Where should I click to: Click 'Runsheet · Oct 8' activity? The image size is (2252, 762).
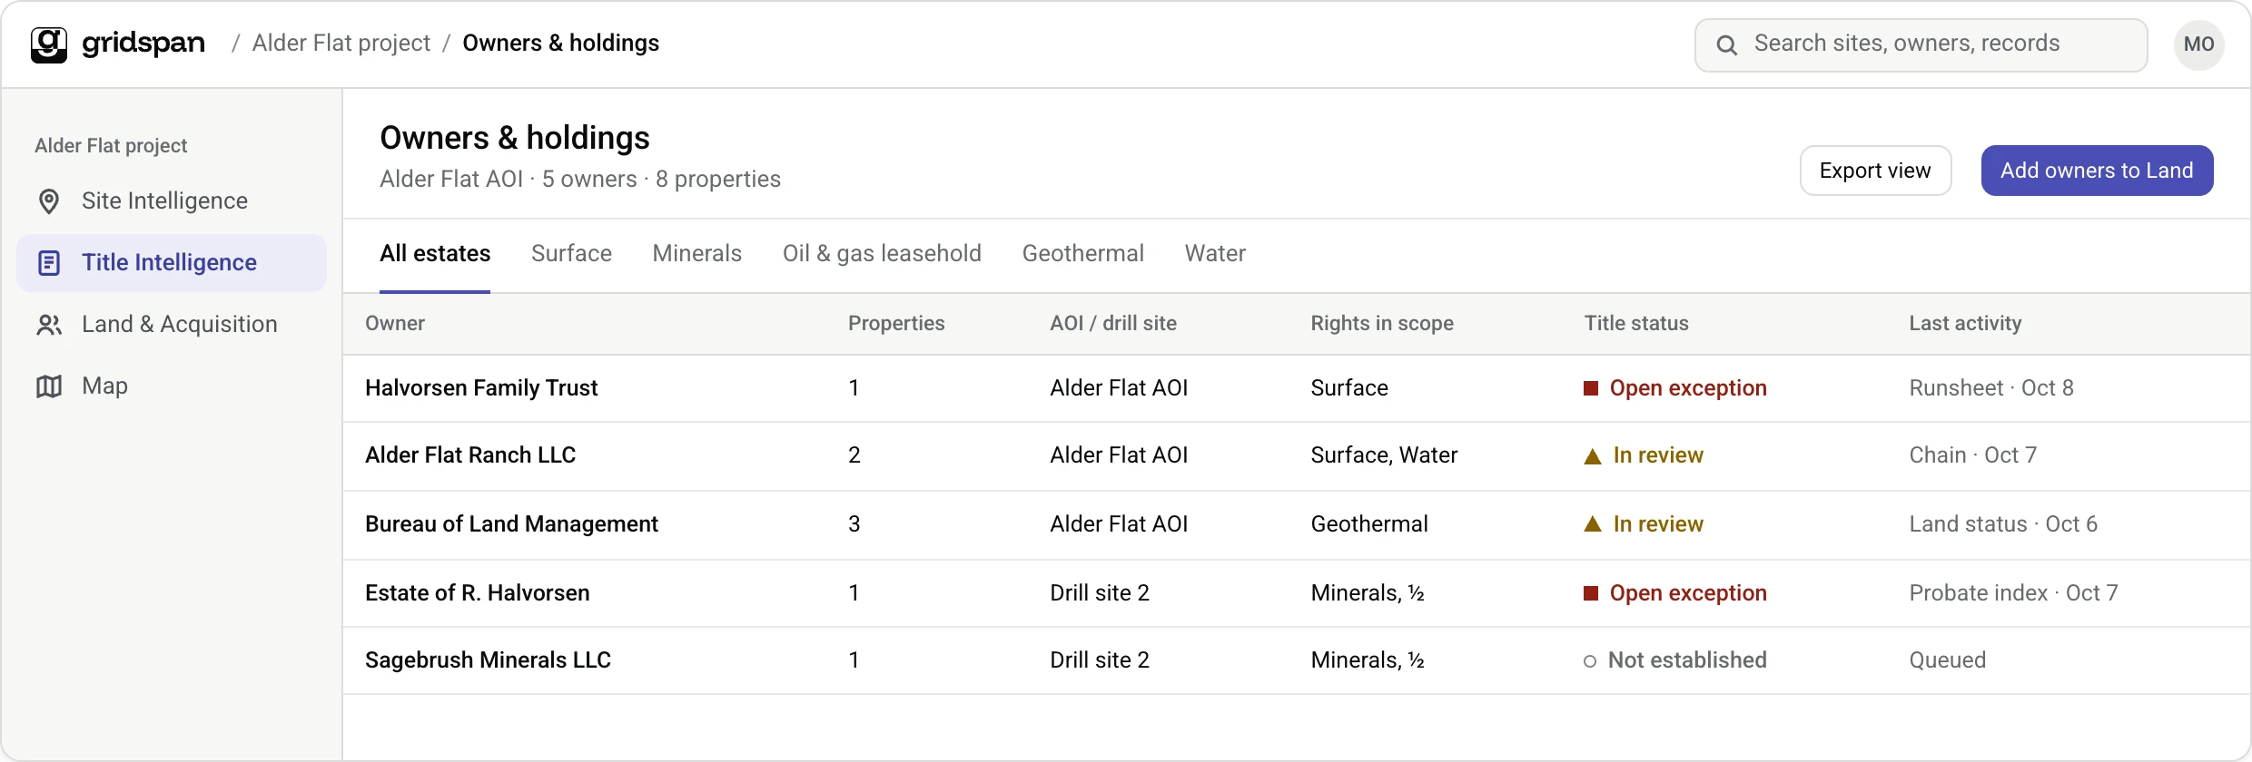tap(1991, 388)
